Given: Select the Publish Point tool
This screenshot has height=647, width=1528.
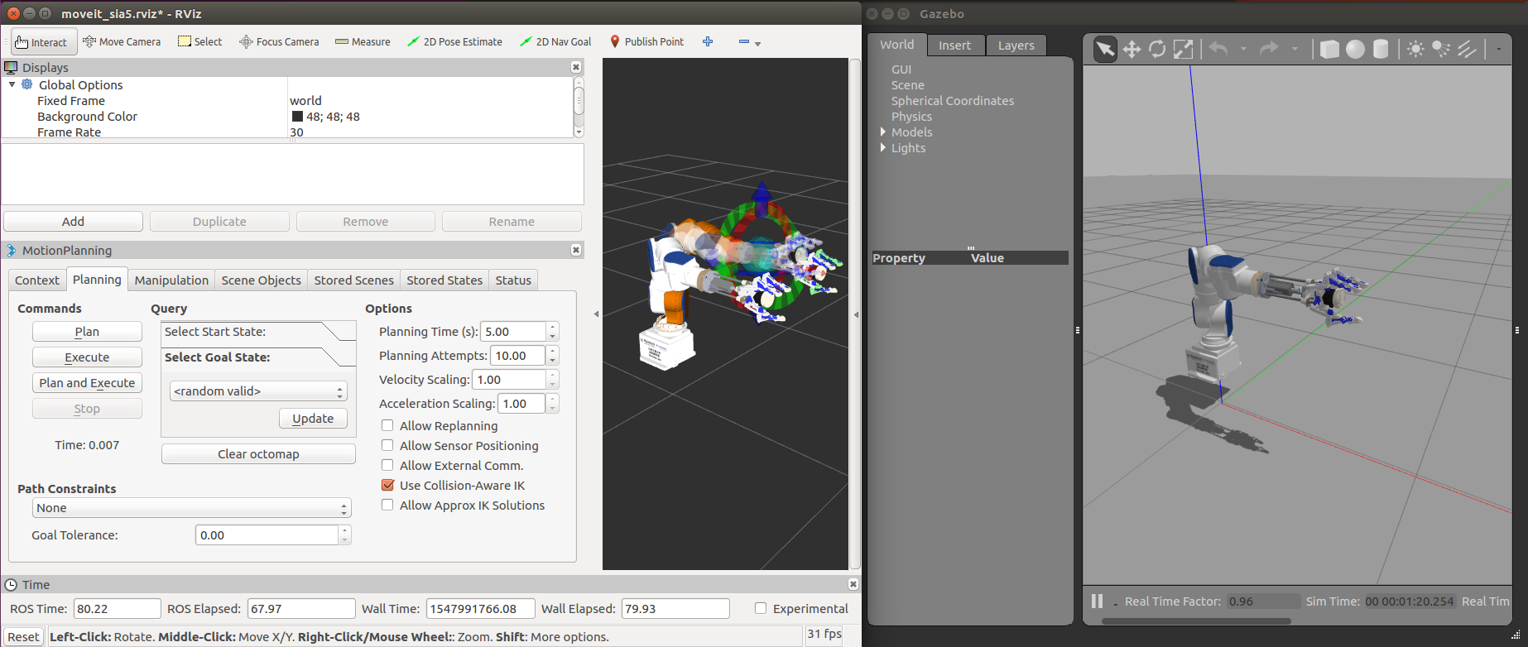Looking at the screenshot, I should coord(646,42).
